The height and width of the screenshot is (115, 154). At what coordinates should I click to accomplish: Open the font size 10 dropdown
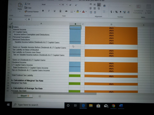coord(67,5)
